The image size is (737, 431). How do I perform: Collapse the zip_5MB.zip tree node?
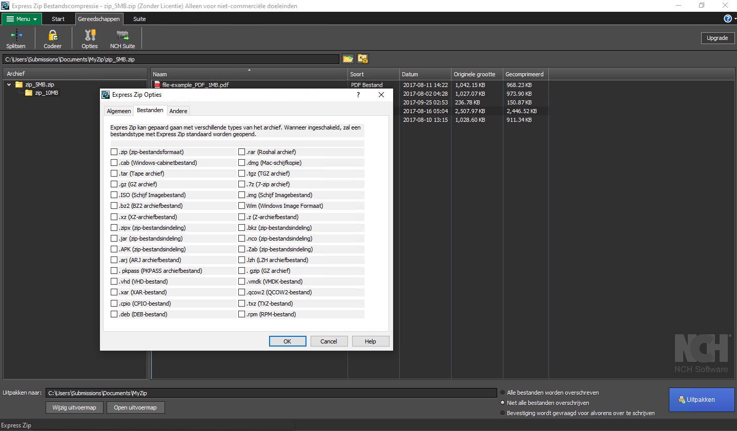[x=9, y=84]
